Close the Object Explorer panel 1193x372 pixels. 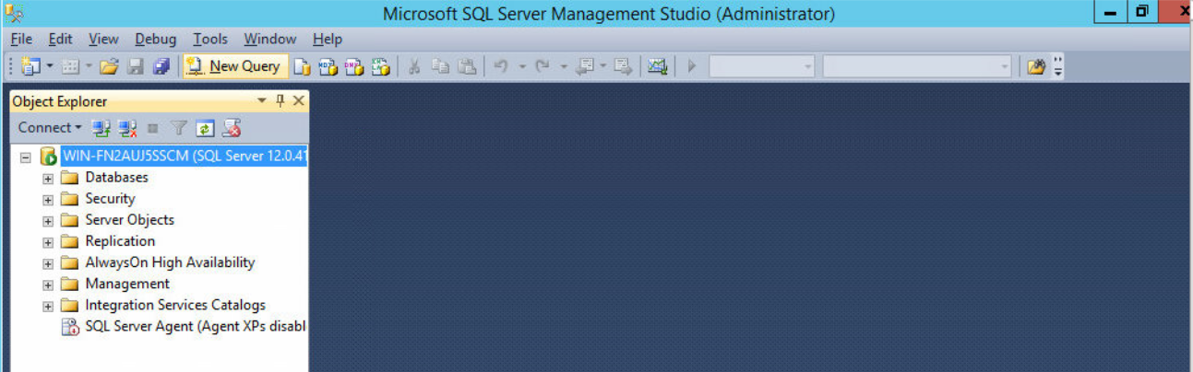[x=298, y=101]
